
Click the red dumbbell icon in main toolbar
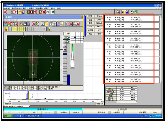click(x=32, y=12)
